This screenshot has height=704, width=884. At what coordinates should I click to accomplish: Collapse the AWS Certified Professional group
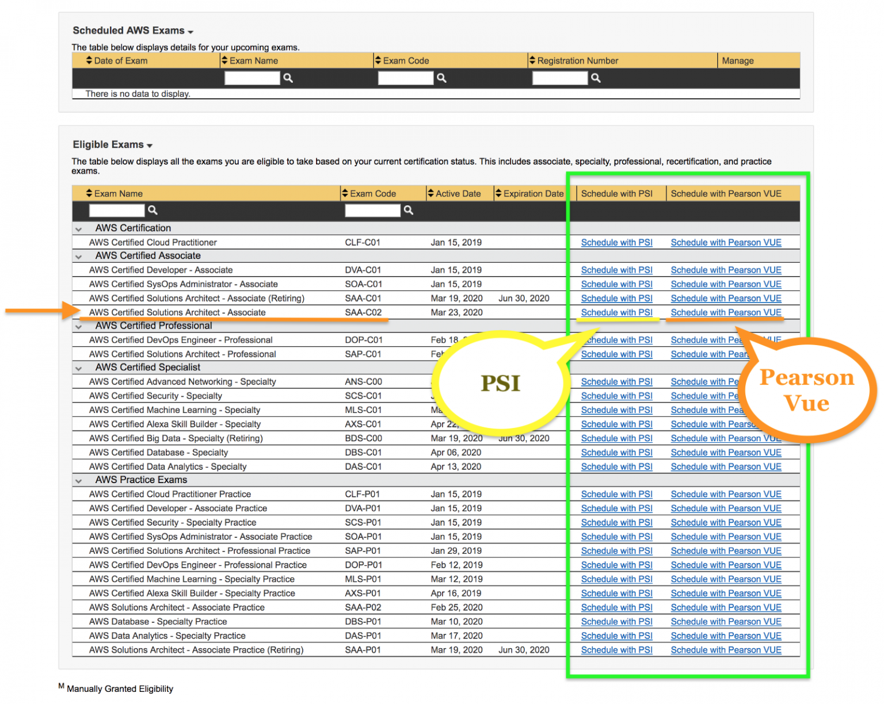pyautogui.click(x=78, y=326)
